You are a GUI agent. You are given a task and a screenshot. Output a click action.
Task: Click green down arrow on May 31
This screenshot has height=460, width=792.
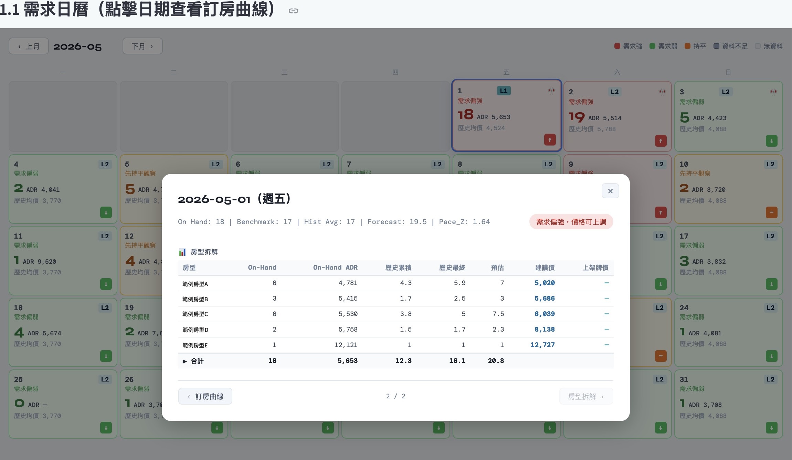tap(771, 428)
